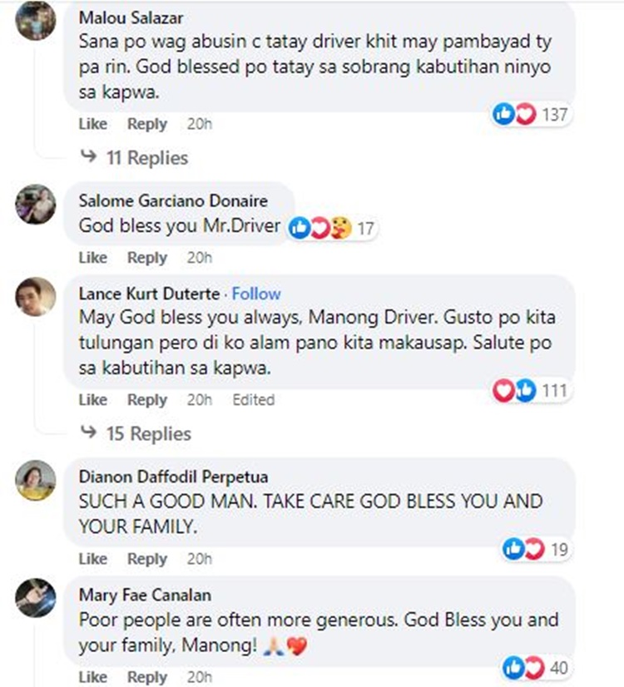Viewport: 624px width, 687px height.
Task: Open reactions on Dianon Daffodil Perpetua's comment
Action: click(536, 549)
